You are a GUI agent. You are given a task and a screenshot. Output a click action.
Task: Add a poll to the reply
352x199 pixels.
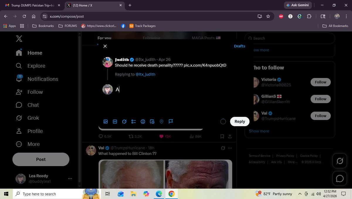[x=133, y=122]
